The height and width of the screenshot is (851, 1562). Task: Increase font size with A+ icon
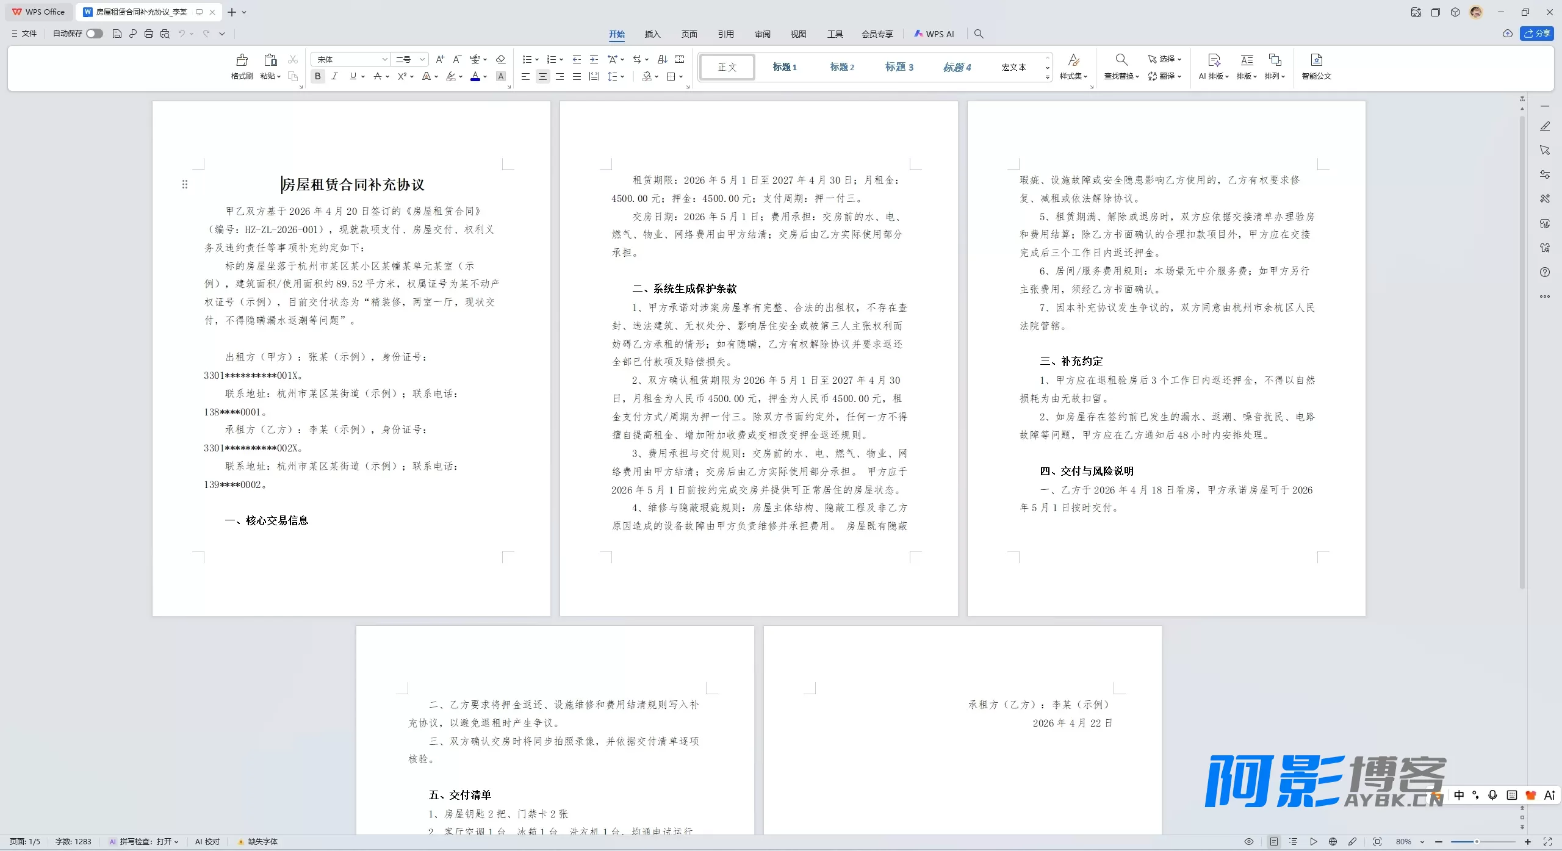(x=440, y=59)
